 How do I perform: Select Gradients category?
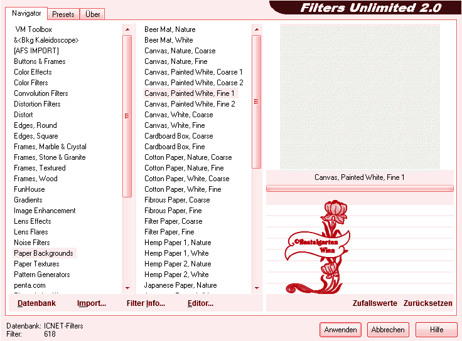tap(28, 200)
